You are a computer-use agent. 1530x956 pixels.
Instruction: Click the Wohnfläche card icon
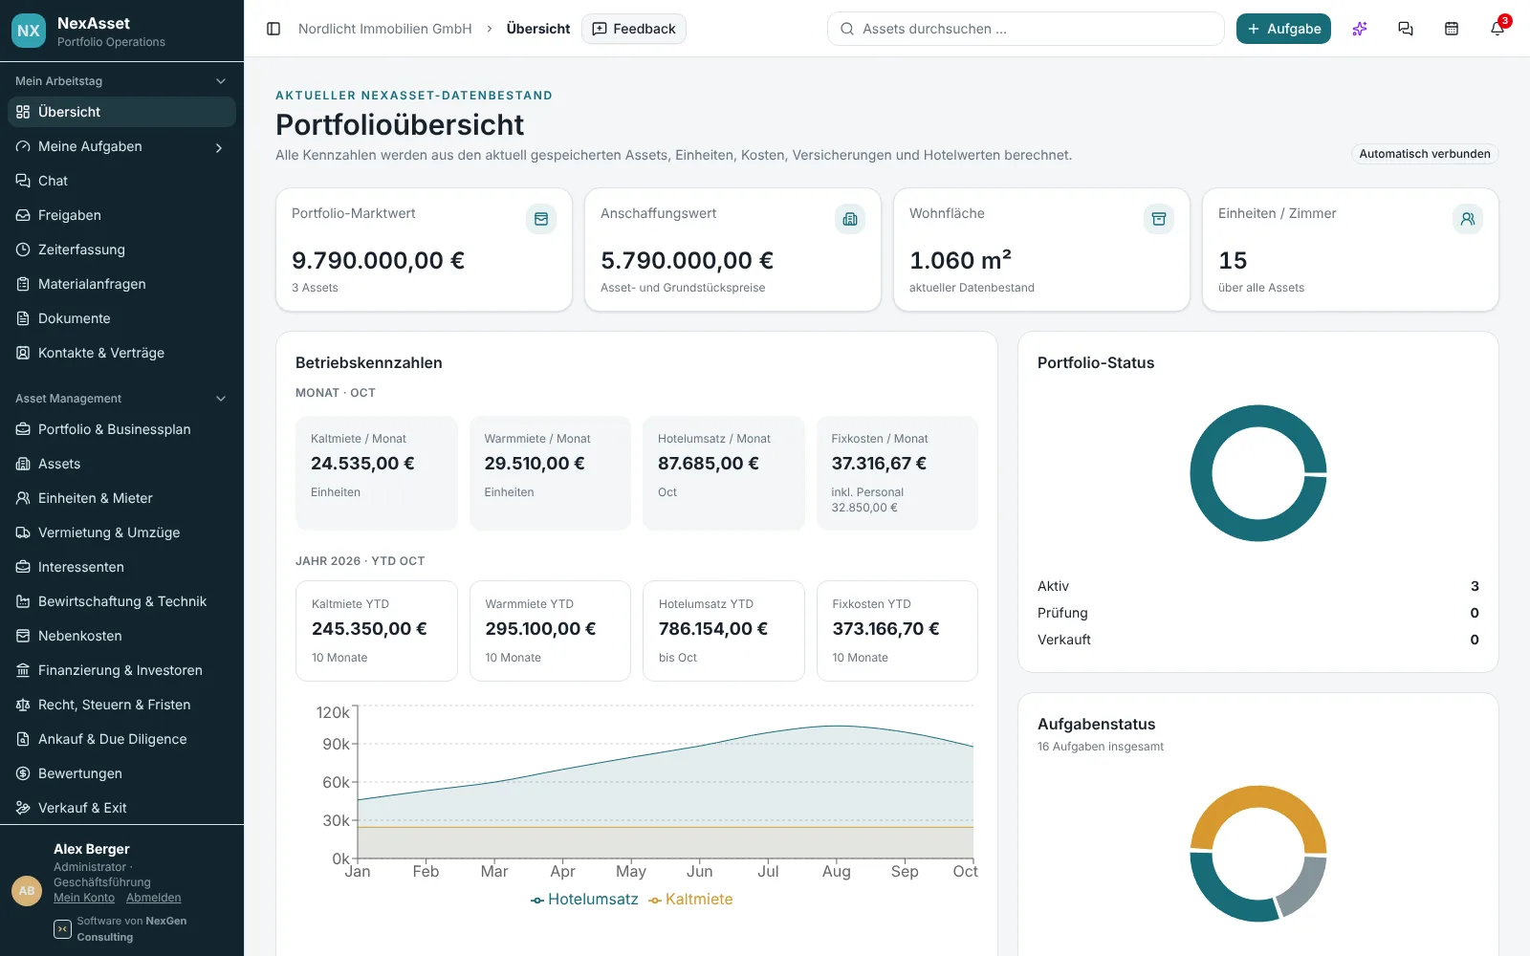1159,219
